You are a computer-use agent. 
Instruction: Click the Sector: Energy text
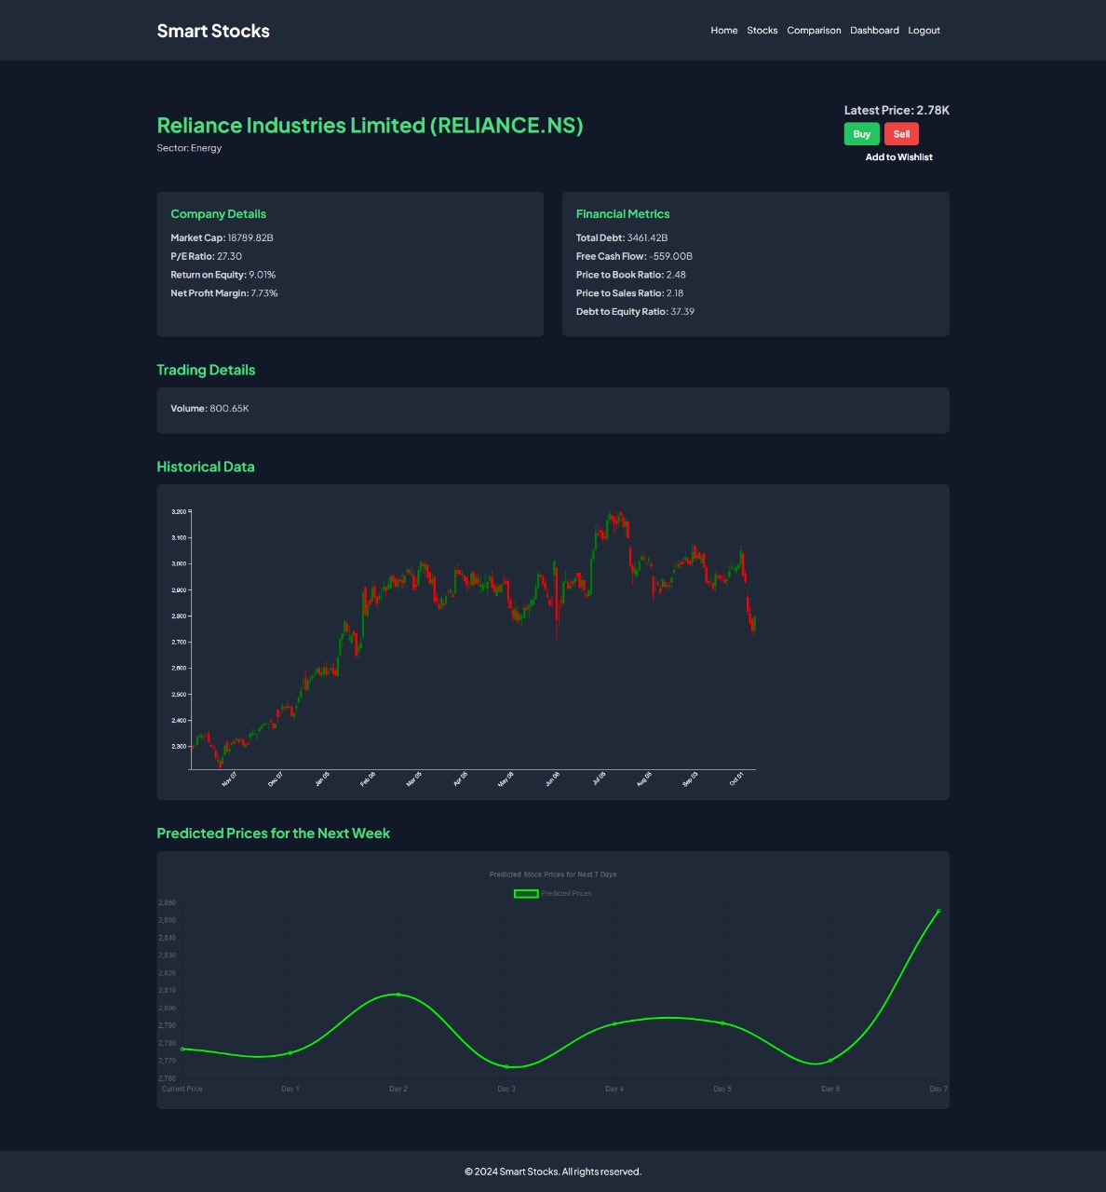pos(189,148)
